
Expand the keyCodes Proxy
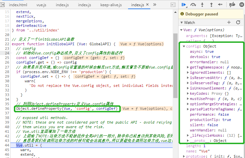[x=188, y=93]
